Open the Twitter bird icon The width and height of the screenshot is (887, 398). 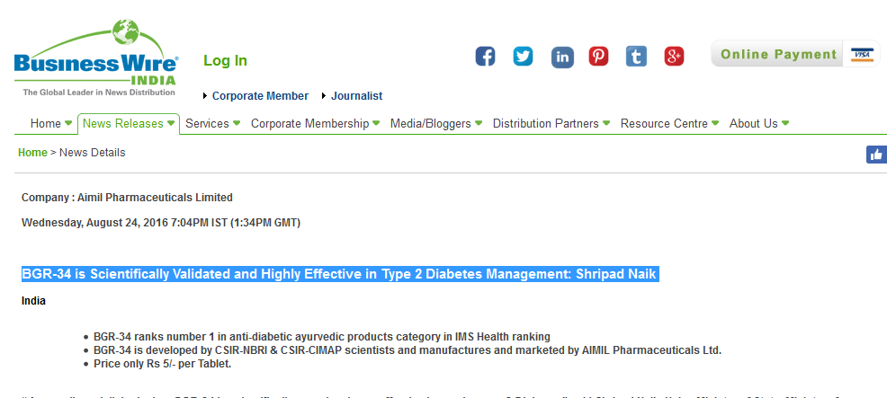[524, 57]
